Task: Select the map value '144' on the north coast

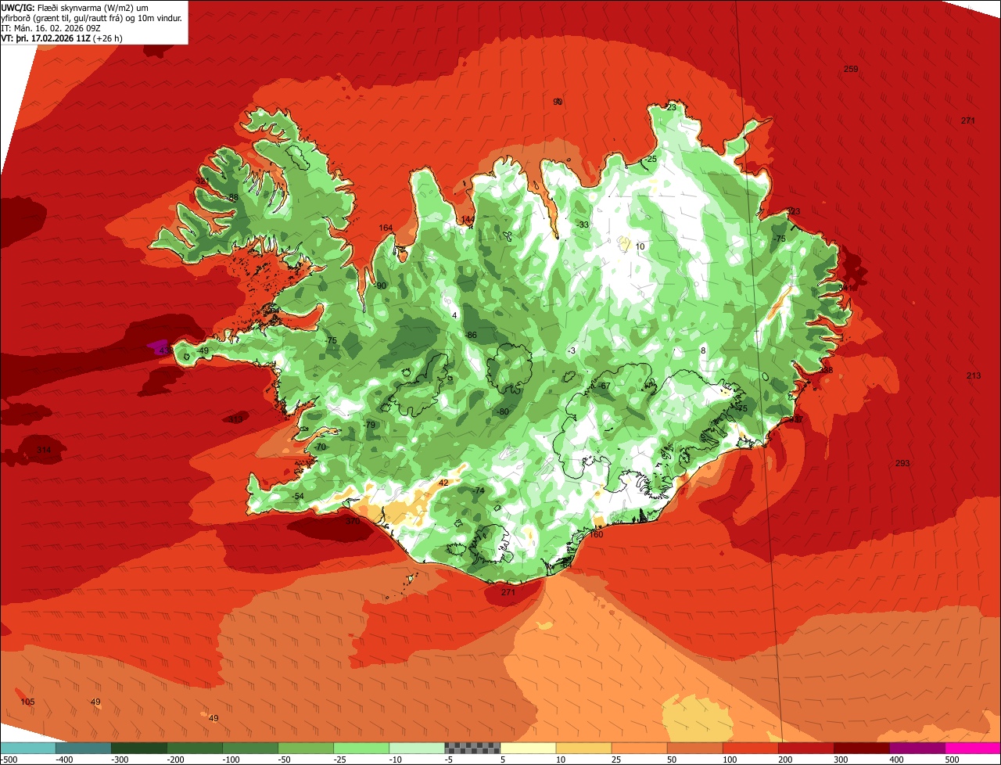Action: tap(468, 219)
